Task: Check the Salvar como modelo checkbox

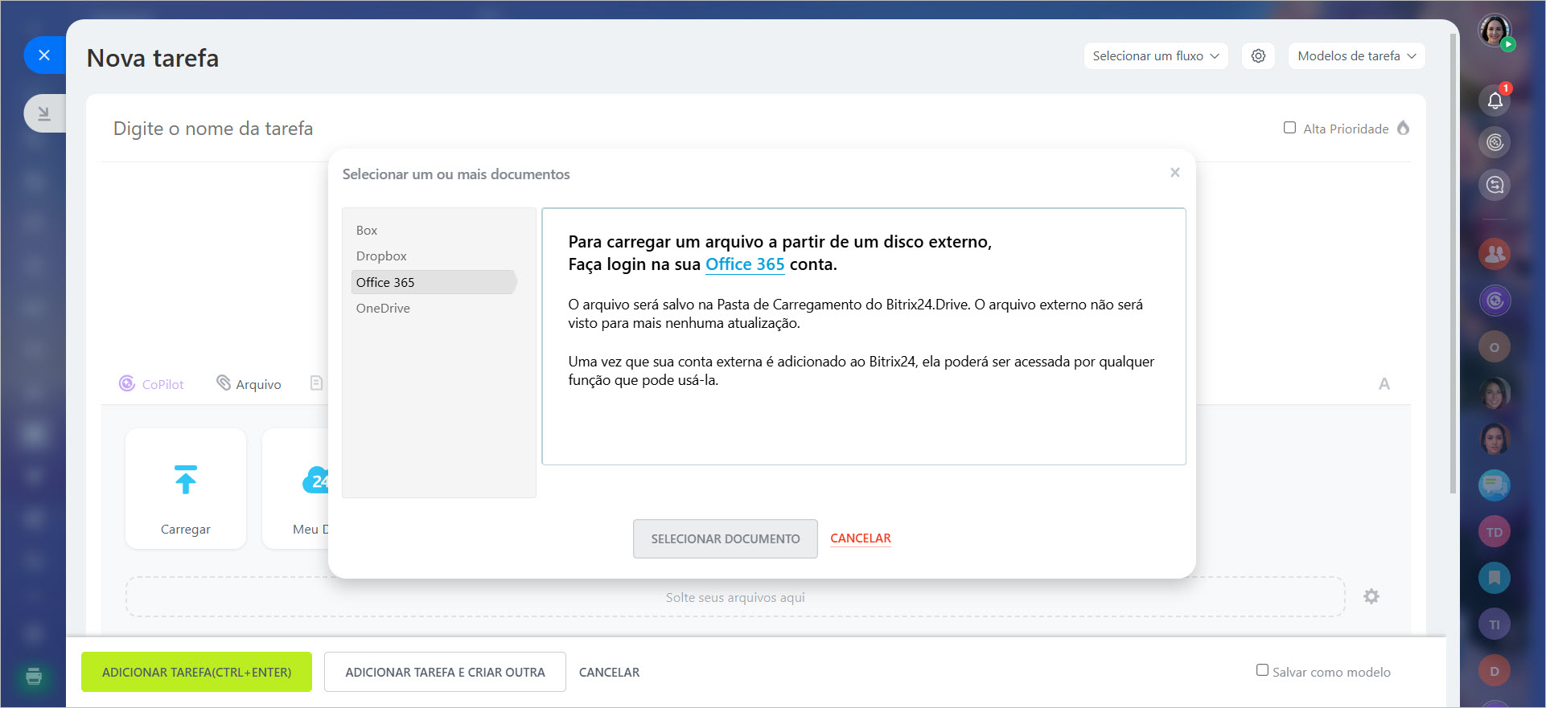Action: [1262, 670]
